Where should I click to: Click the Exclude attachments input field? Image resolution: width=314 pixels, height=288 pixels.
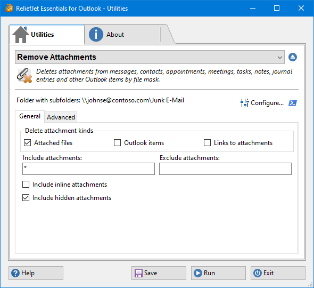[225, 169]
